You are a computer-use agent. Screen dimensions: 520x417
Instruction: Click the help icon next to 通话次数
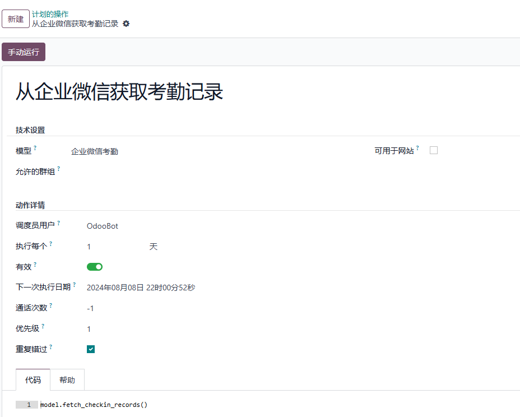pyautogui.click(x=51, y=305)
